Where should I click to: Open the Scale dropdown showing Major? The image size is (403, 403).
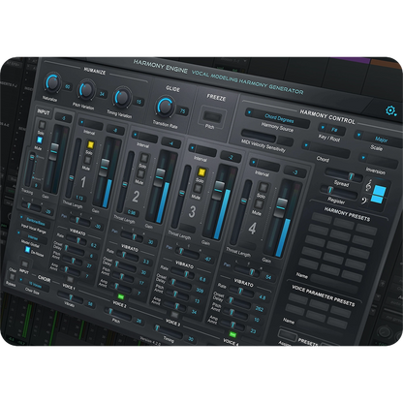[378, 138]
